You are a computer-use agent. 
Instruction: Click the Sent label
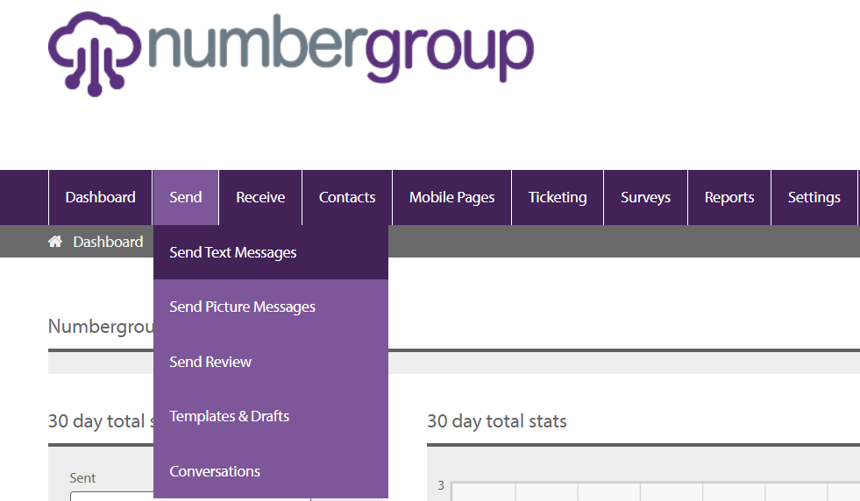click(82, 478)
